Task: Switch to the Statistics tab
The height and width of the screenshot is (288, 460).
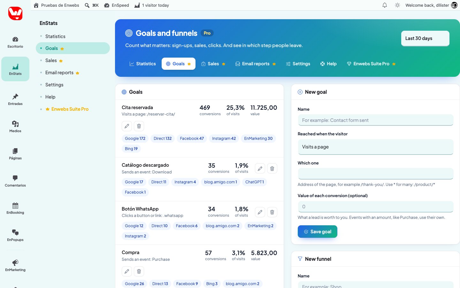Action: tap(143, 64)
